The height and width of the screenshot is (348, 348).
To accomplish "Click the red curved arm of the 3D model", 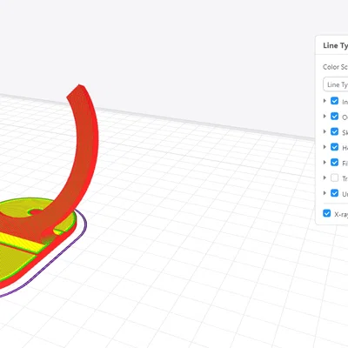I will click(x=87, y=139).
